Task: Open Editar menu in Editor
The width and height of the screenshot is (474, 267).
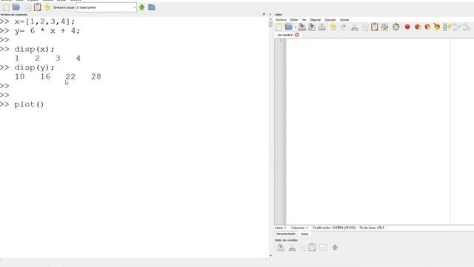Action: pos(294,20)
